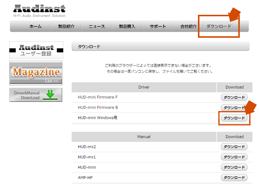Download the HUD-mini Firmware B driver
Image resolution: width=259 pixels, height=185 pixels.
(234, 108)
